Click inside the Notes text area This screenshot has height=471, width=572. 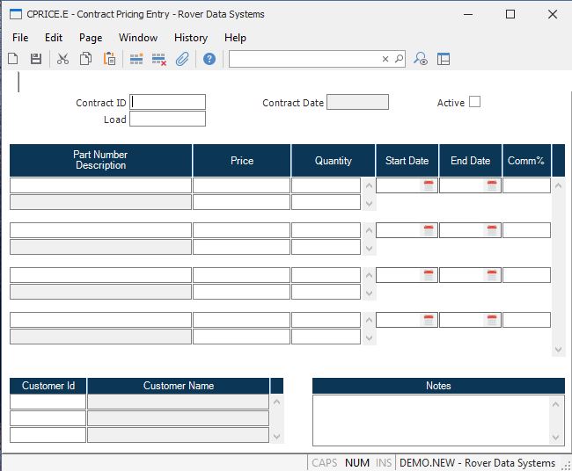click(x=431, y=419)
